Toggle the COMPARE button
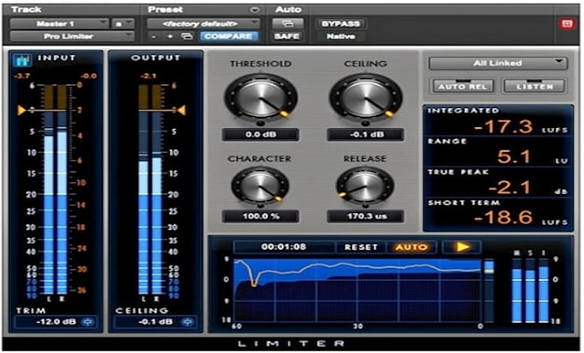This screenshot has height=353, width=584. point(228,36)
